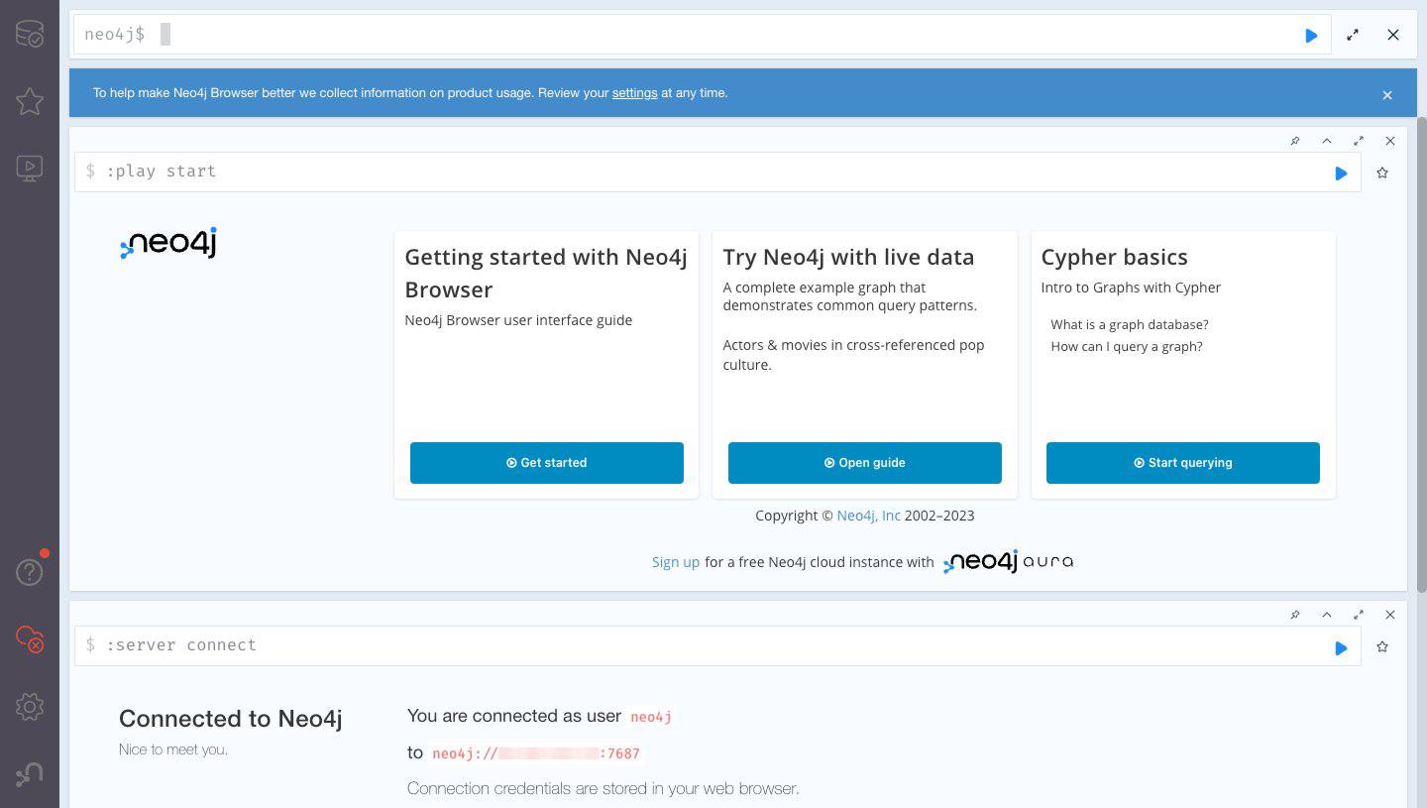Dismiss the product usage notification banner

pos(1386,94)
